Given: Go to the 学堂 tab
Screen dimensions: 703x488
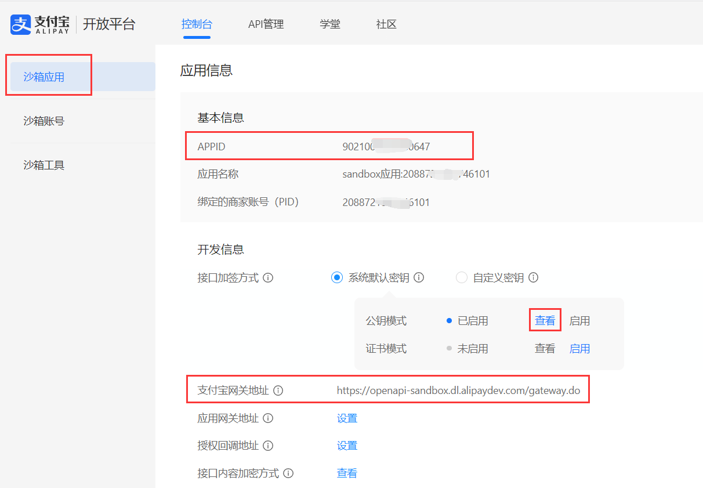Looking at the screenshot, I should pos(330,24).
